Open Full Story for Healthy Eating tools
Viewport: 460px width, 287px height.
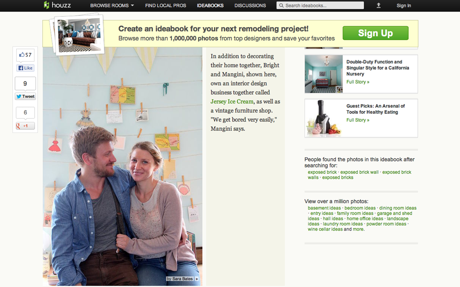357,120
